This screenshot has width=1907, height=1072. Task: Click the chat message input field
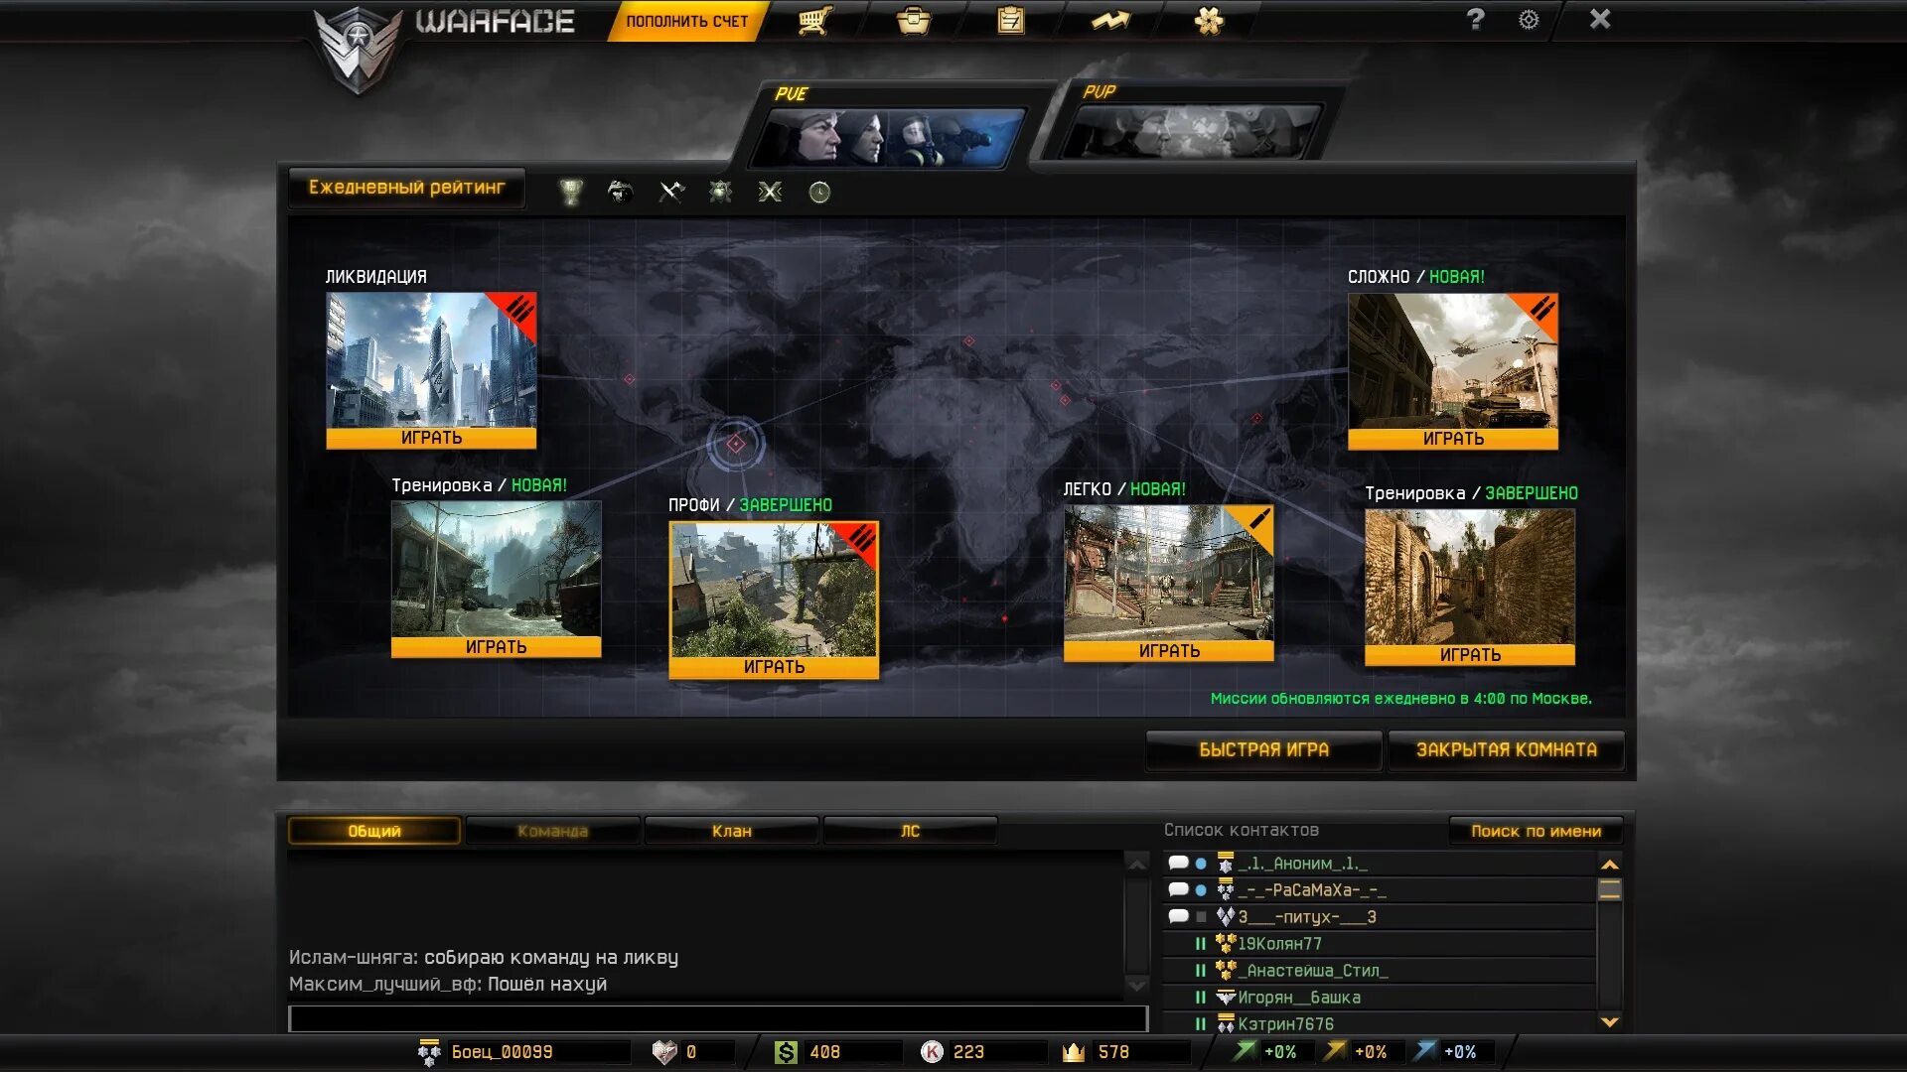718,1018
